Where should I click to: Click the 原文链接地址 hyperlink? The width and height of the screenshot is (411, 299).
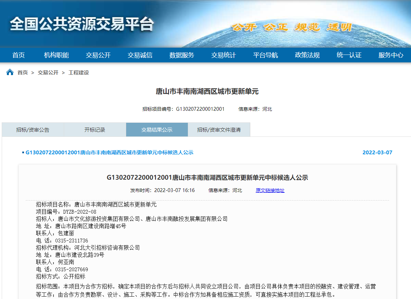(x=270, y=190)
